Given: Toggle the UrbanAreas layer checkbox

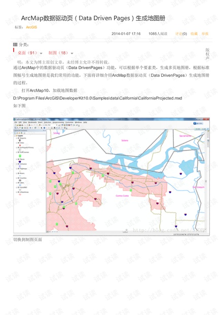Looking at the screenshot, I should pyautogui.click(x=18, y=192).
